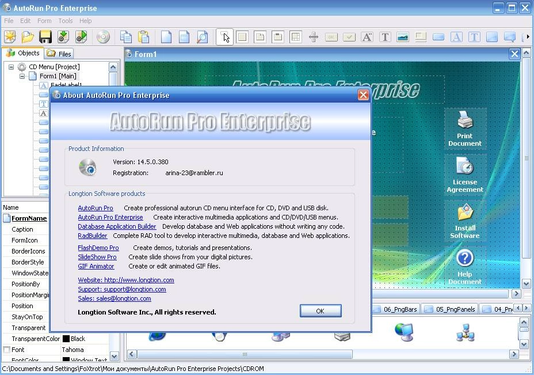The height and width of the screenshot is (375, 534).
Task: Select the Panel object tool
Action: pos(242,37)
